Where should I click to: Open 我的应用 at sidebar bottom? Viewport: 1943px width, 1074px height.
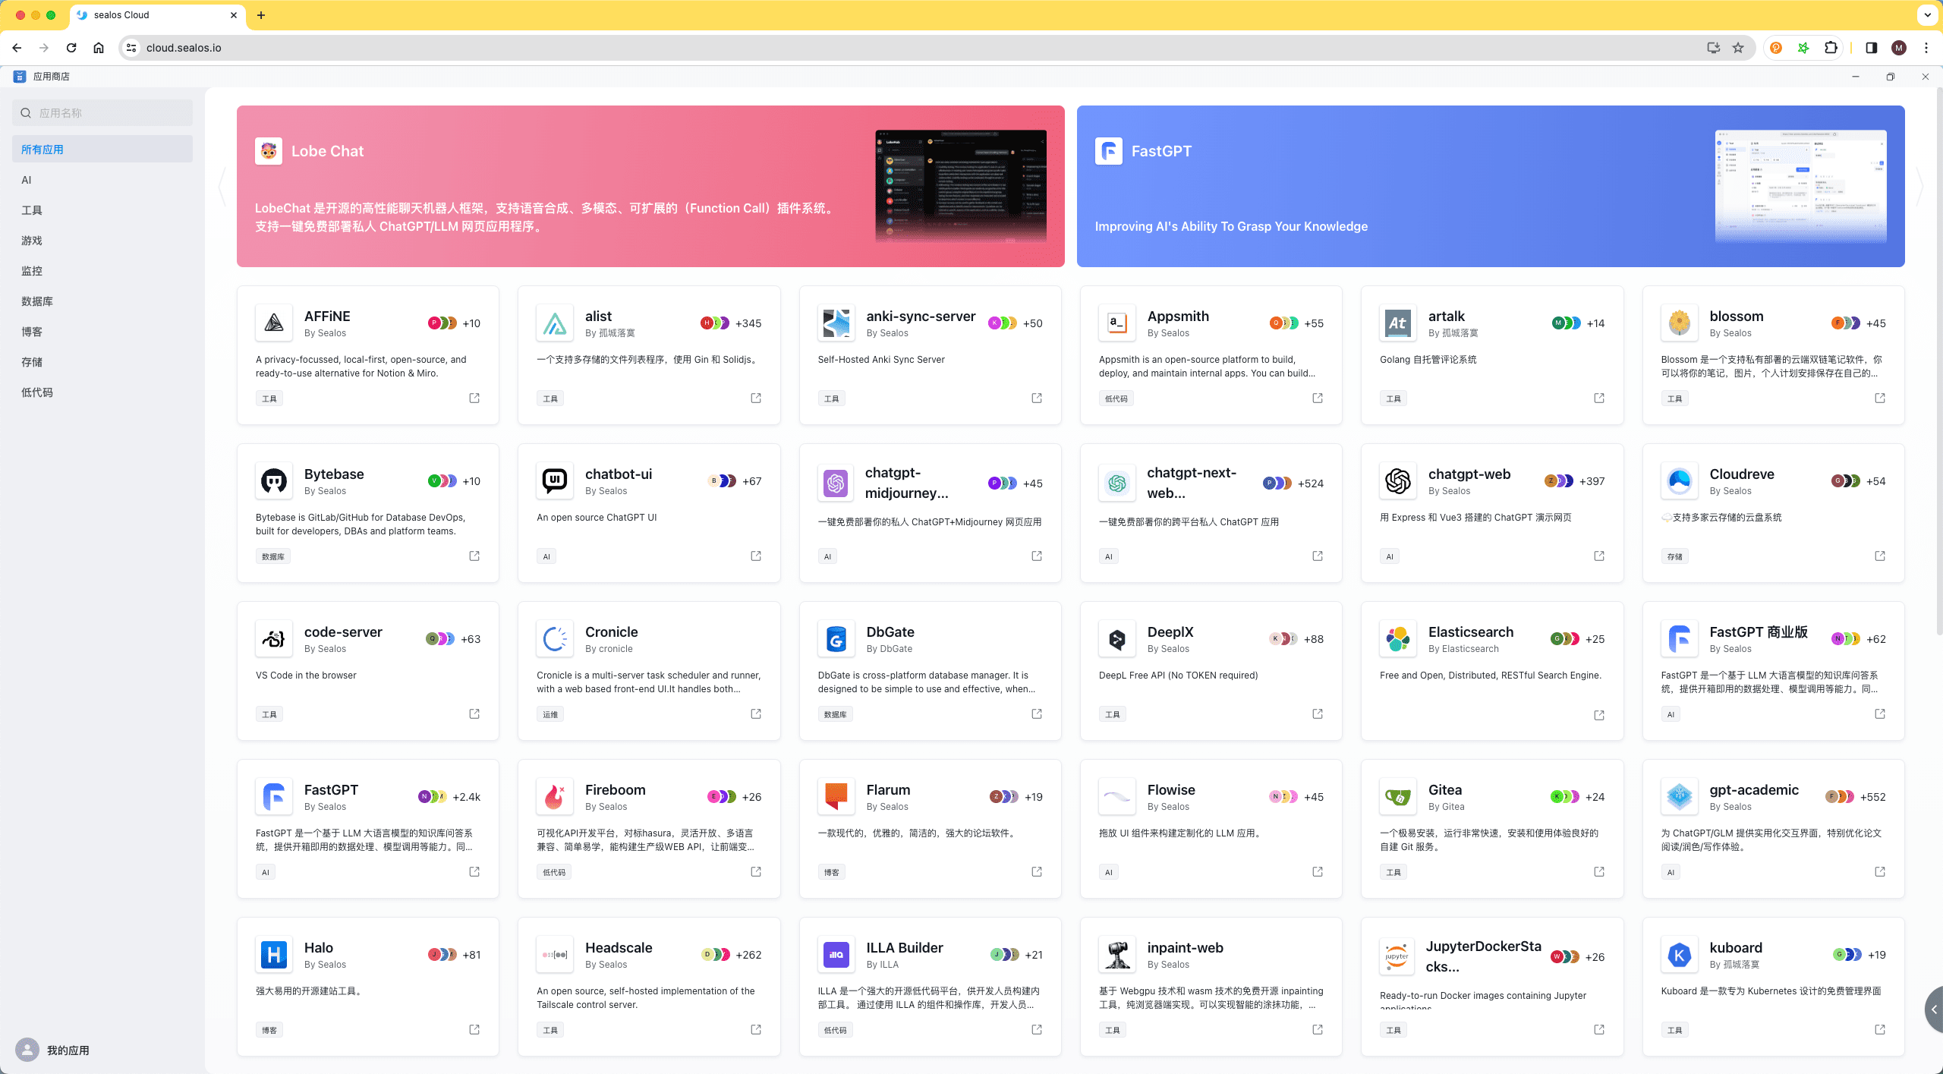tap(68, 1050)
